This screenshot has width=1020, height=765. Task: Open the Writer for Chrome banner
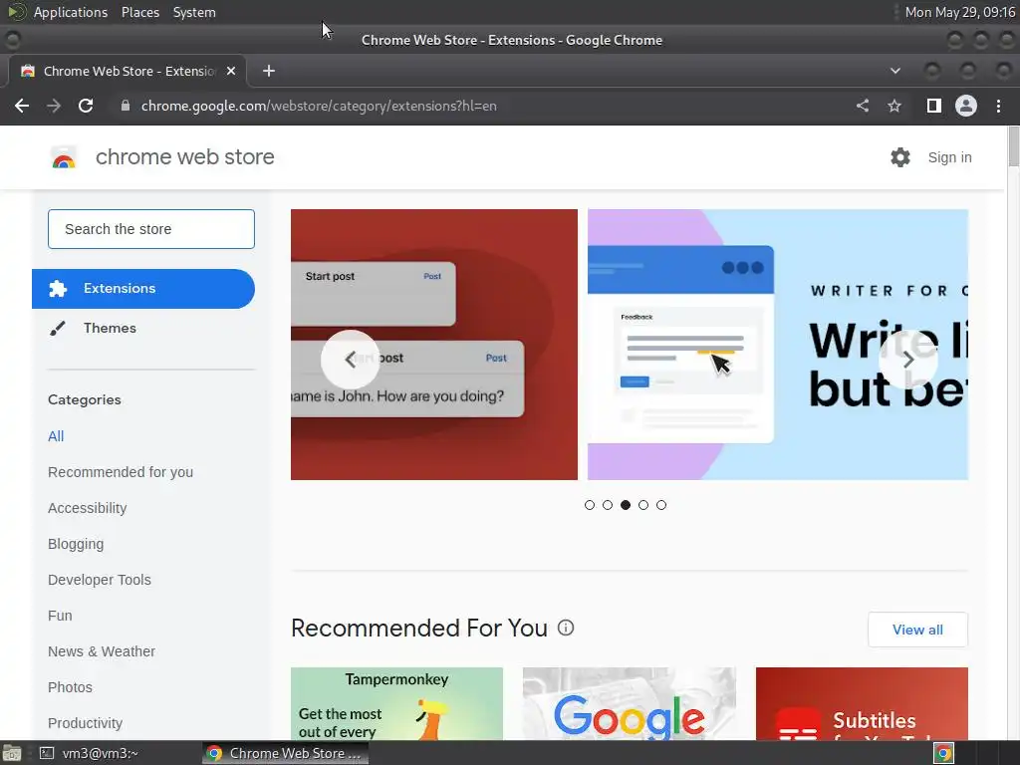778,345
